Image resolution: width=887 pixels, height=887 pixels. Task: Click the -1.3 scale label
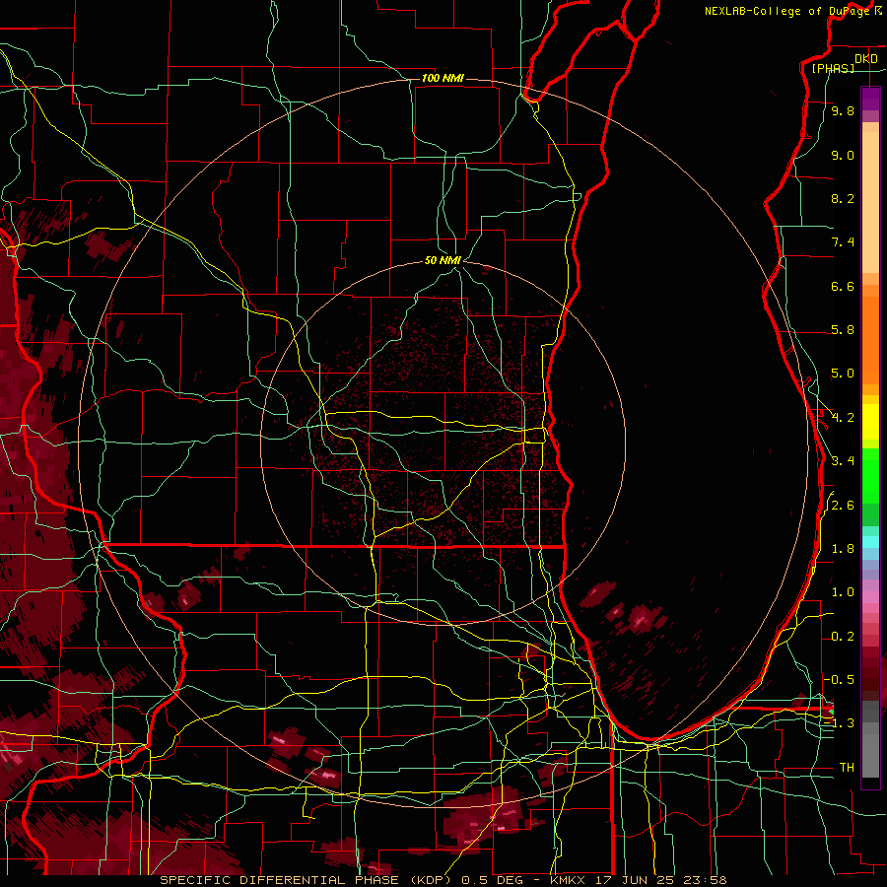tap(839, 724)
